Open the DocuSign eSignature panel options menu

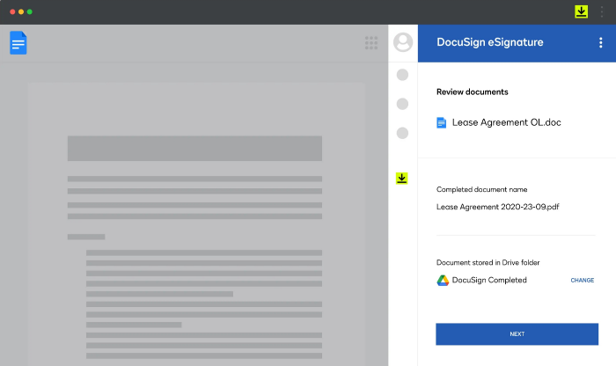(x=601, y=42)
